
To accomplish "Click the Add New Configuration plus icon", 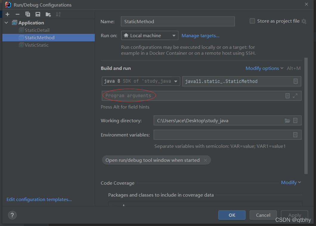I will [7, 14].
